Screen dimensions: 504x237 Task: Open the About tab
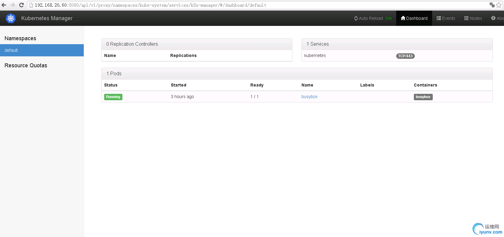tap(497, 18)
